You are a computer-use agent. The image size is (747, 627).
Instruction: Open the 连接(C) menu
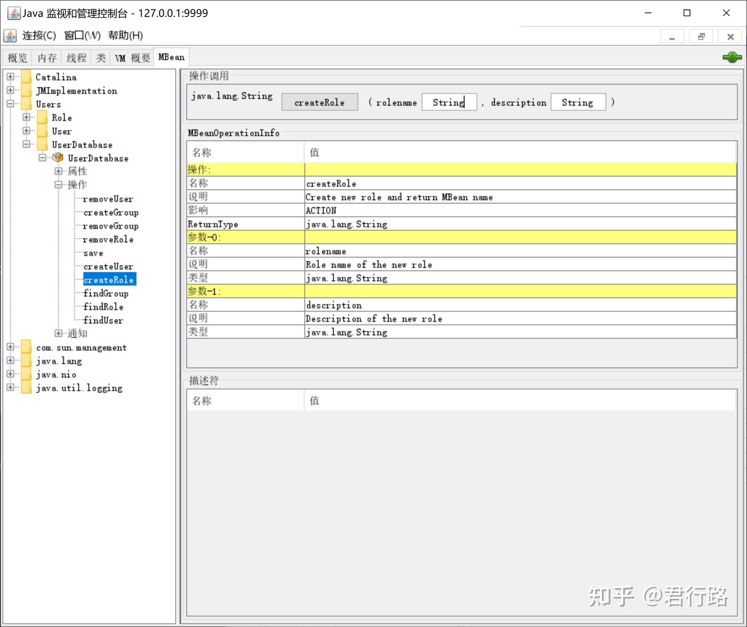coord(38,35)
